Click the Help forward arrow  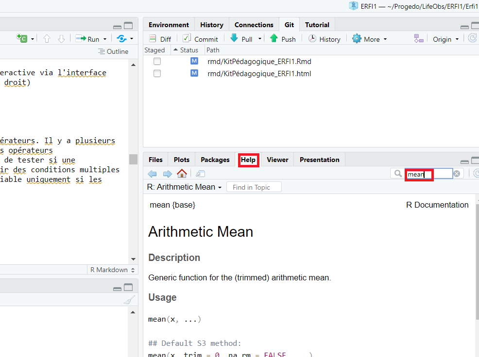pyautogui.click(x=167, y=174)
